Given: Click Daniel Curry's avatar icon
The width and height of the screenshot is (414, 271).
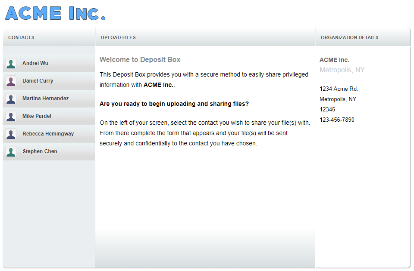Looking at the screenshot, I should click(11, 81).
